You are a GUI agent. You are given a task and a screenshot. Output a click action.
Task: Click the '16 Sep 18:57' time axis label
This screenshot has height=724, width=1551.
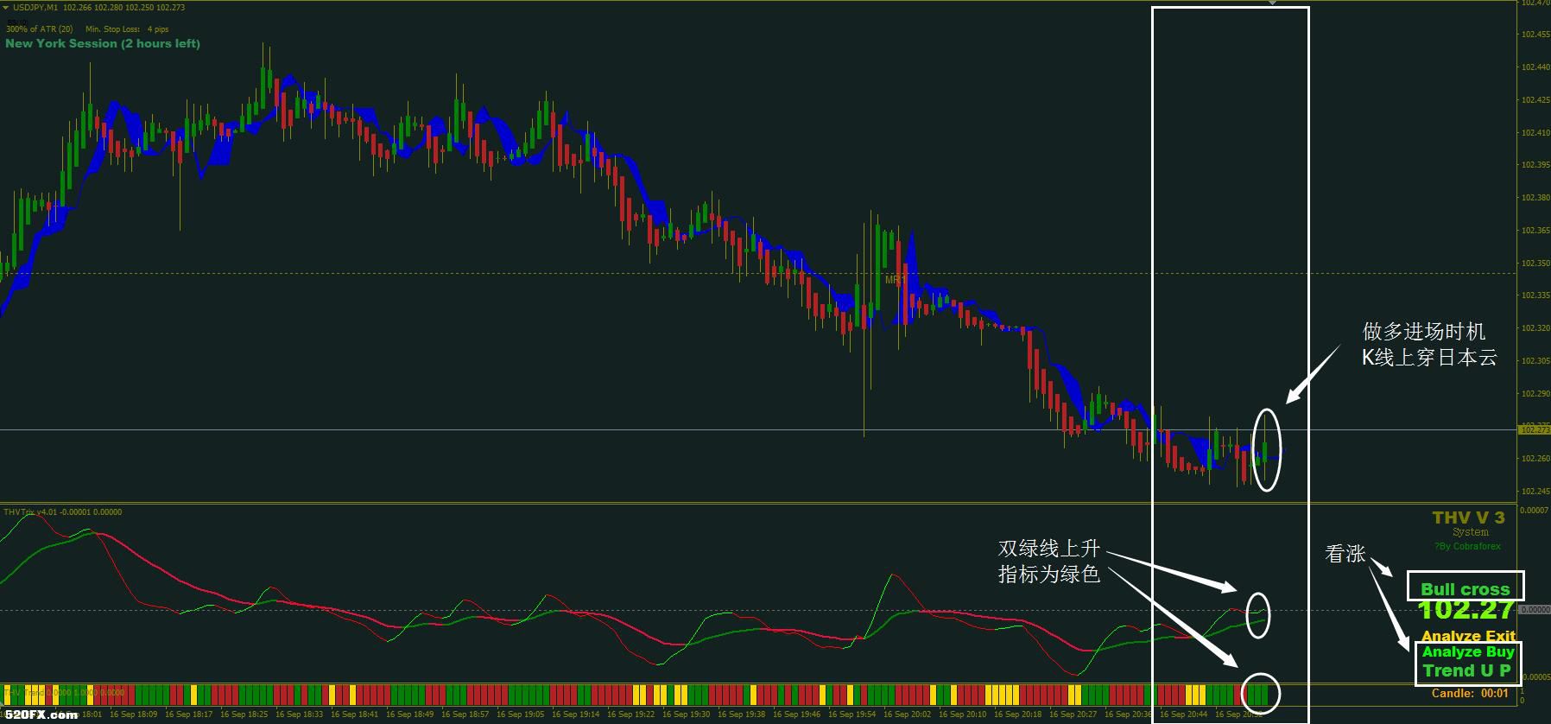pos(465,714)
